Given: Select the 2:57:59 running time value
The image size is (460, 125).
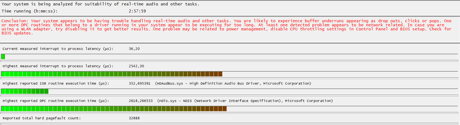Looking at the screenshot, I should coord(137,11).
